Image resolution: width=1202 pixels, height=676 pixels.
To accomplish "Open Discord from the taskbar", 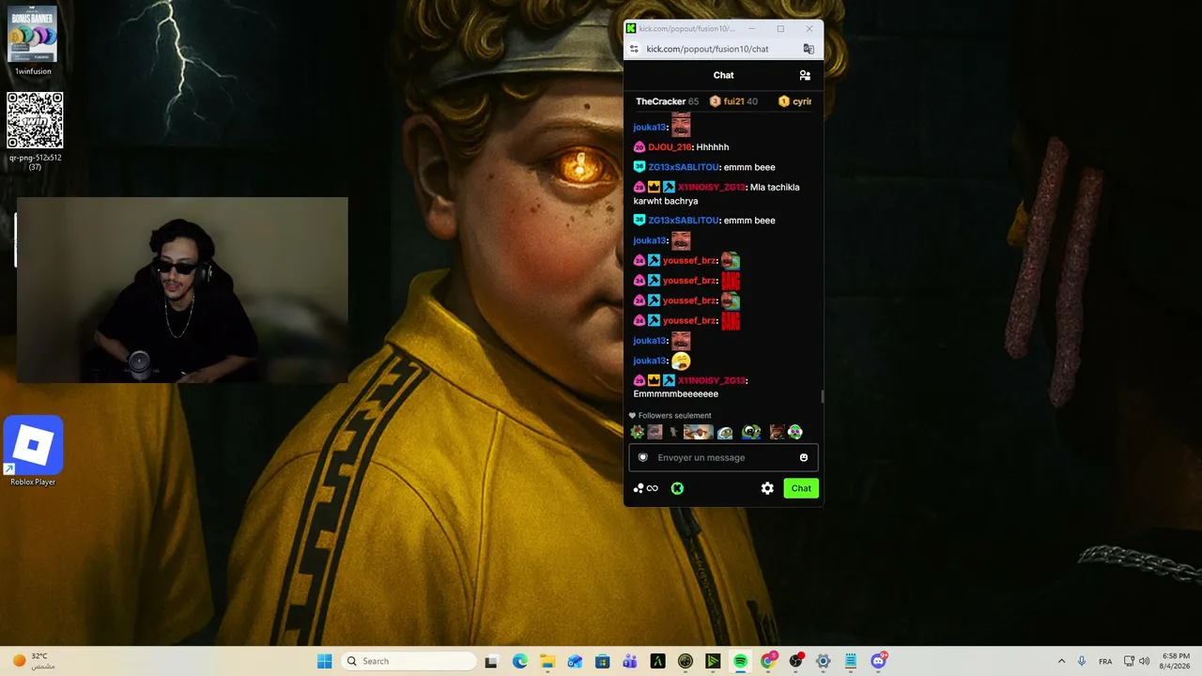I will pyautogui.click(x=878, y=661).
